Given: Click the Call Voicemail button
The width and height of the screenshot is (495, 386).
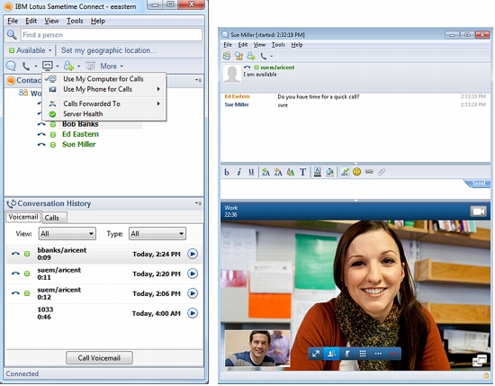Looking at the screenshot, I should point(99,358).
